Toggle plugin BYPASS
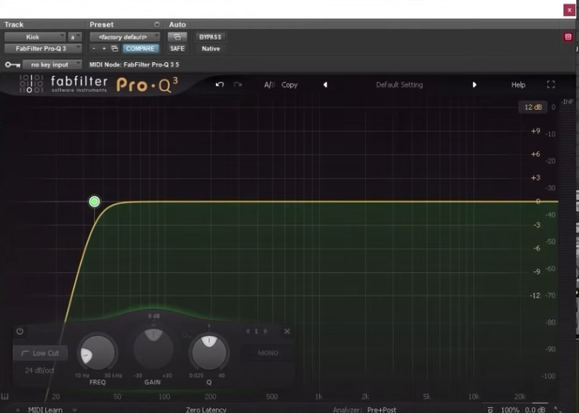The height and width of the screenshot is (413, 579). [x=210, y=37]
